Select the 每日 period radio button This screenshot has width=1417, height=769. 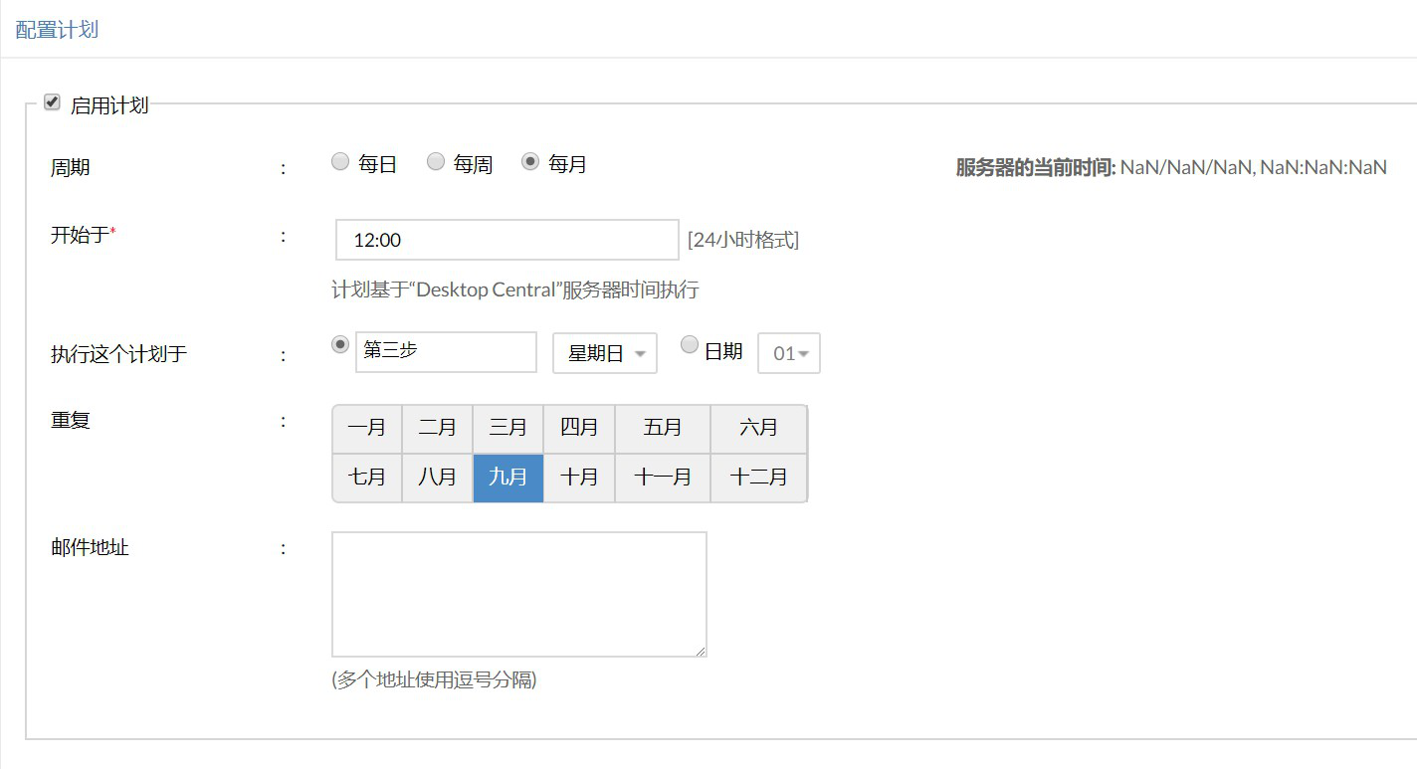pos(340,161)
